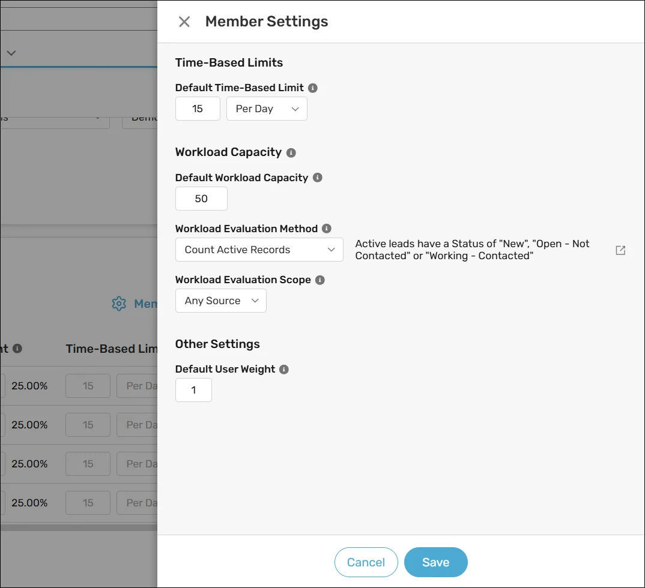Click first row Per Day dropdown in background
This screenshot has width=645, height=588.
click(x=137, y=386)
